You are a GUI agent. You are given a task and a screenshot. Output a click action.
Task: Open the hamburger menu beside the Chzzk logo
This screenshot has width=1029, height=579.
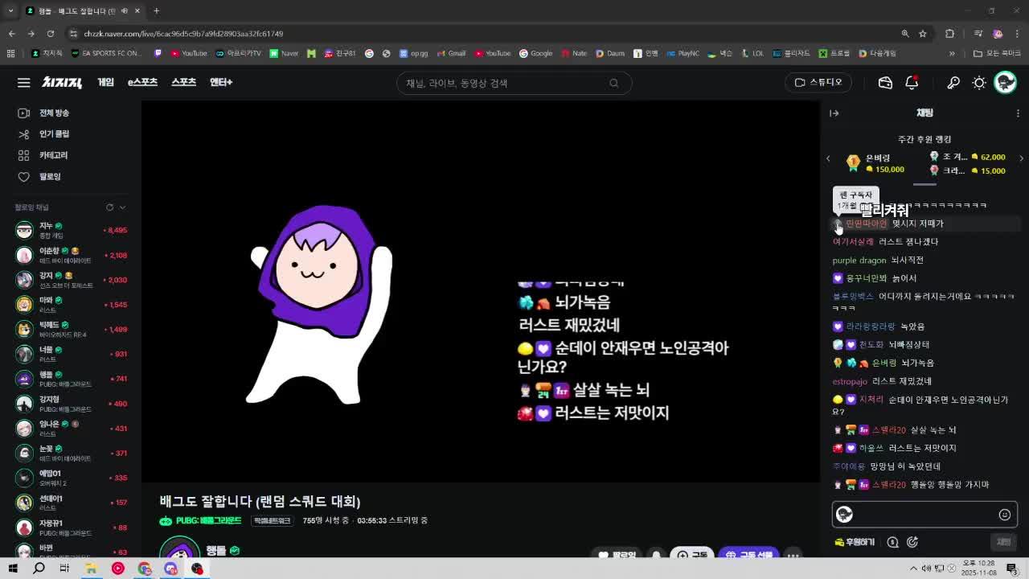tap(23, 83)
